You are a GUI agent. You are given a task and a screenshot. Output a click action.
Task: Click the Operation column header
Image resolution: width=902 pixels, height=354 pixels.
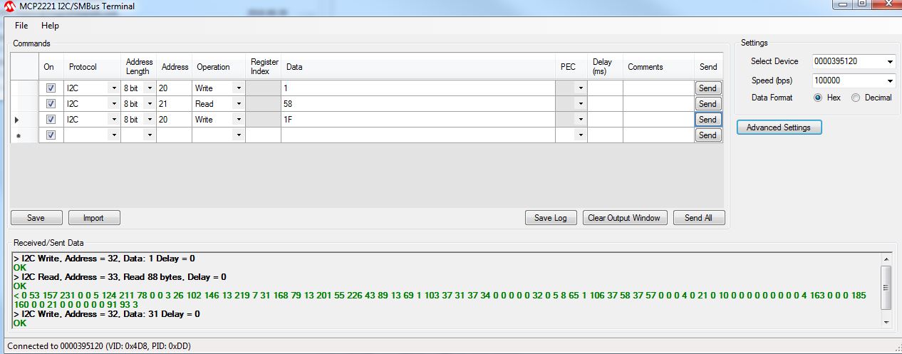click(219, 67)
